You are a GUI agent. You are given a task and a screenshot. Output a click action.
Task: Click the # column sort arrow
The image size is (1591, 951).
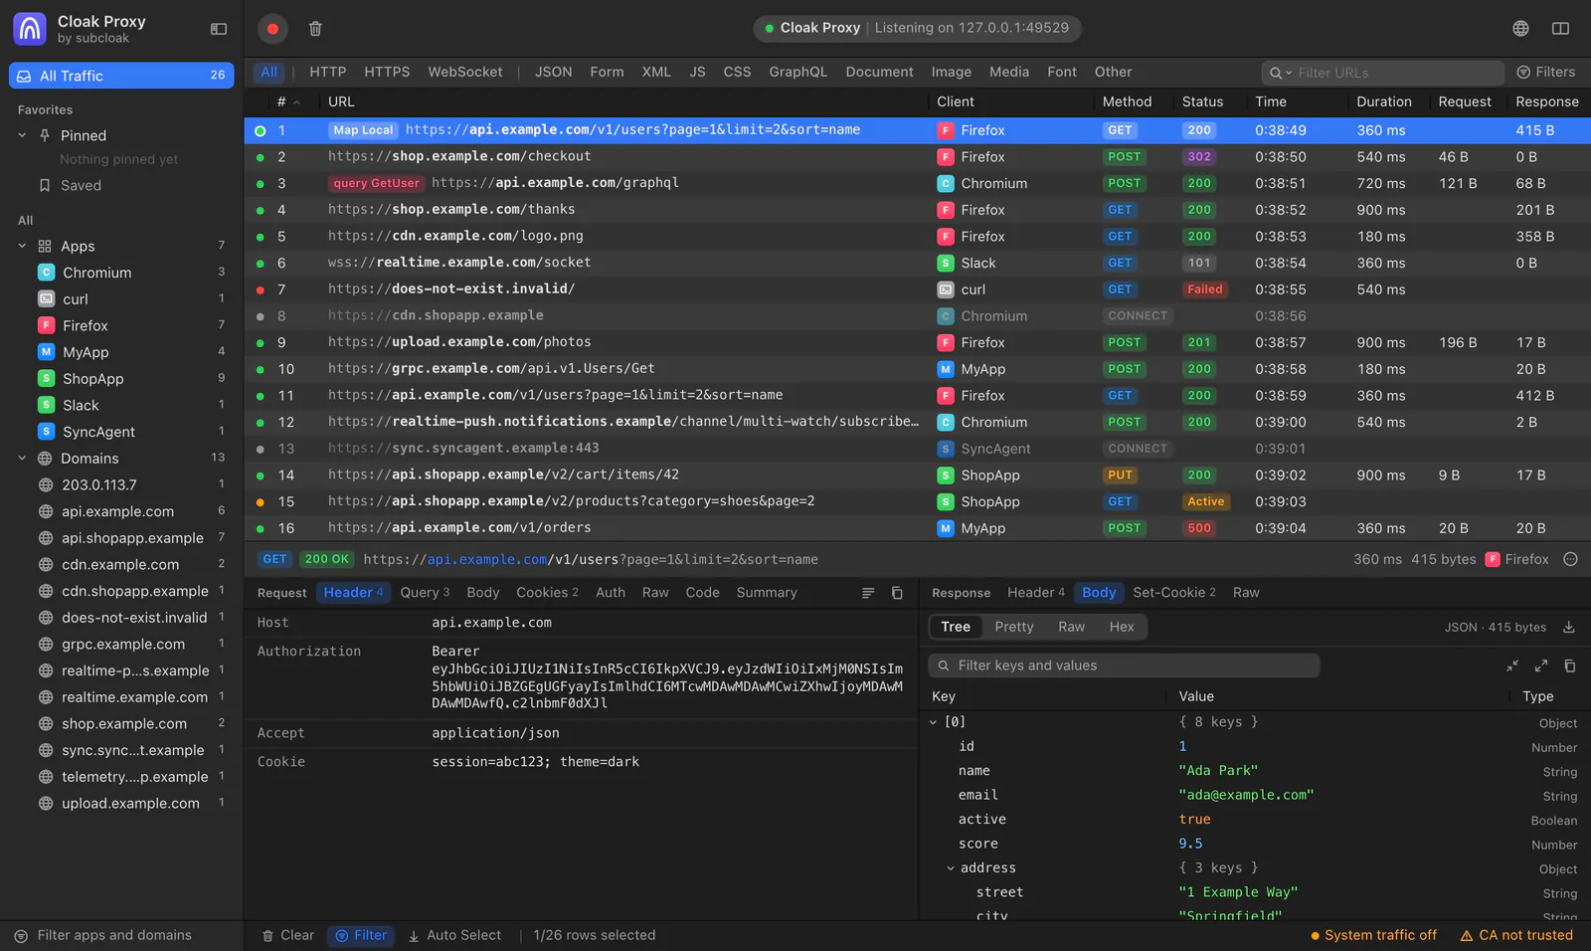tap(296, 102)
